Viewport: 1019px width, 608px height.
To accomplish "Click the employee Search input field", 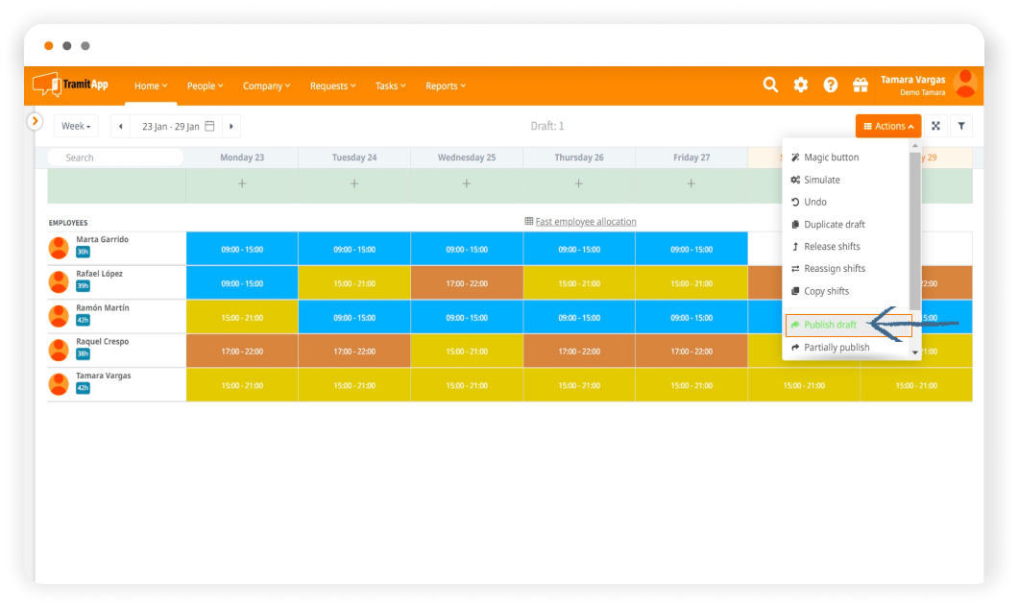I will (x=115, y=158).
